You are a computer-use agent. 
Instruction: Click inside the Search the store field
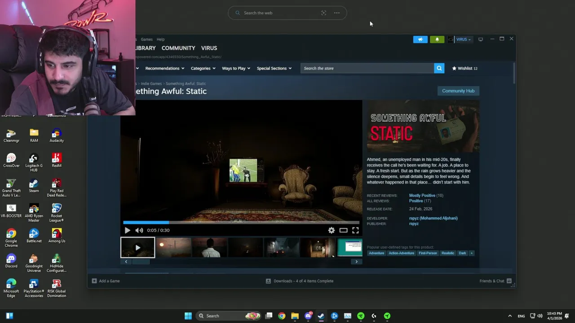tap(367, 68)
